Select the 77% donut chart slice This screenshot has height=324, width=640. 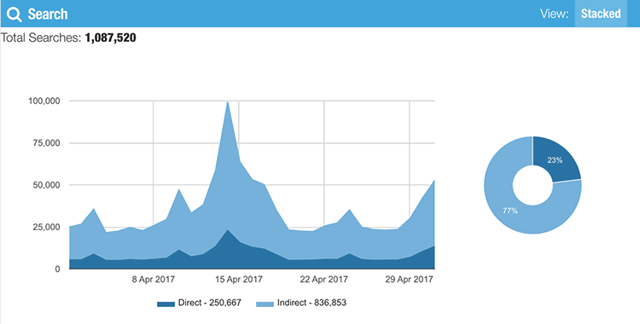coord(510,211)
